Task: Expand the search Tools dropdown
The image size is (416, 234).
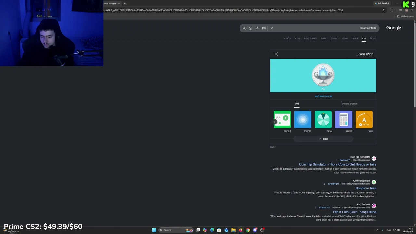Action: (x=288, y=38)
